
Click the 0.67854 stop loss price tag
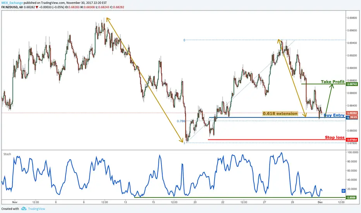(352, 140)
